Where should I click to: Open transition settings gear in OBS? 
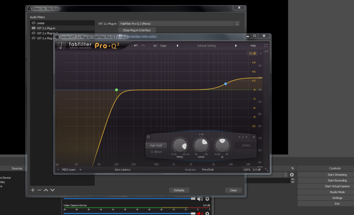tap(292, 175)
